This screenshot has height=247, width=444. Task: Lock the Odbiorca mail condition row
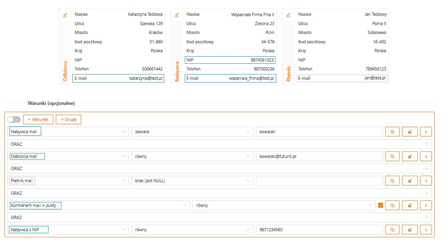click(409, 156)
